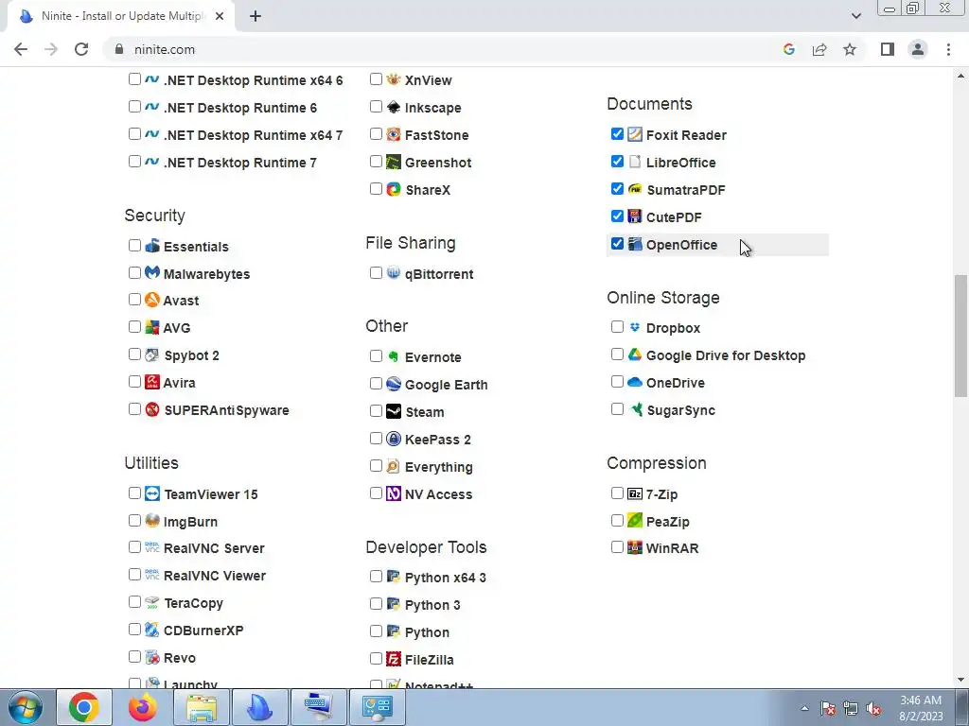Click the page vertical scrollbar thumb
Viewport: 969px width, 726px height.
[x=960, y=336]
